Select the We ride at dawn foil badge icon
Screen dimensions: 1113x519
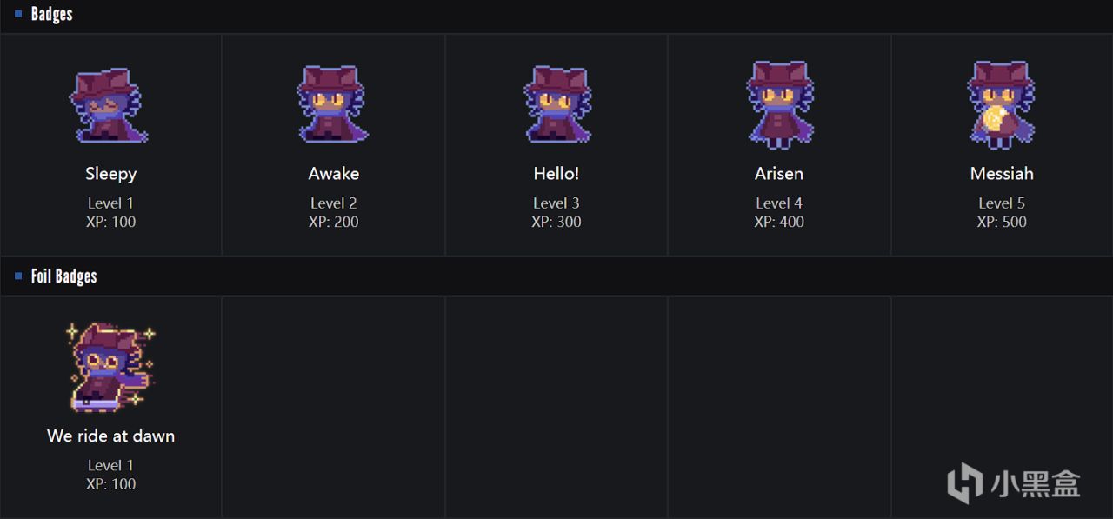pyautogui.click(x=110, y=366)
